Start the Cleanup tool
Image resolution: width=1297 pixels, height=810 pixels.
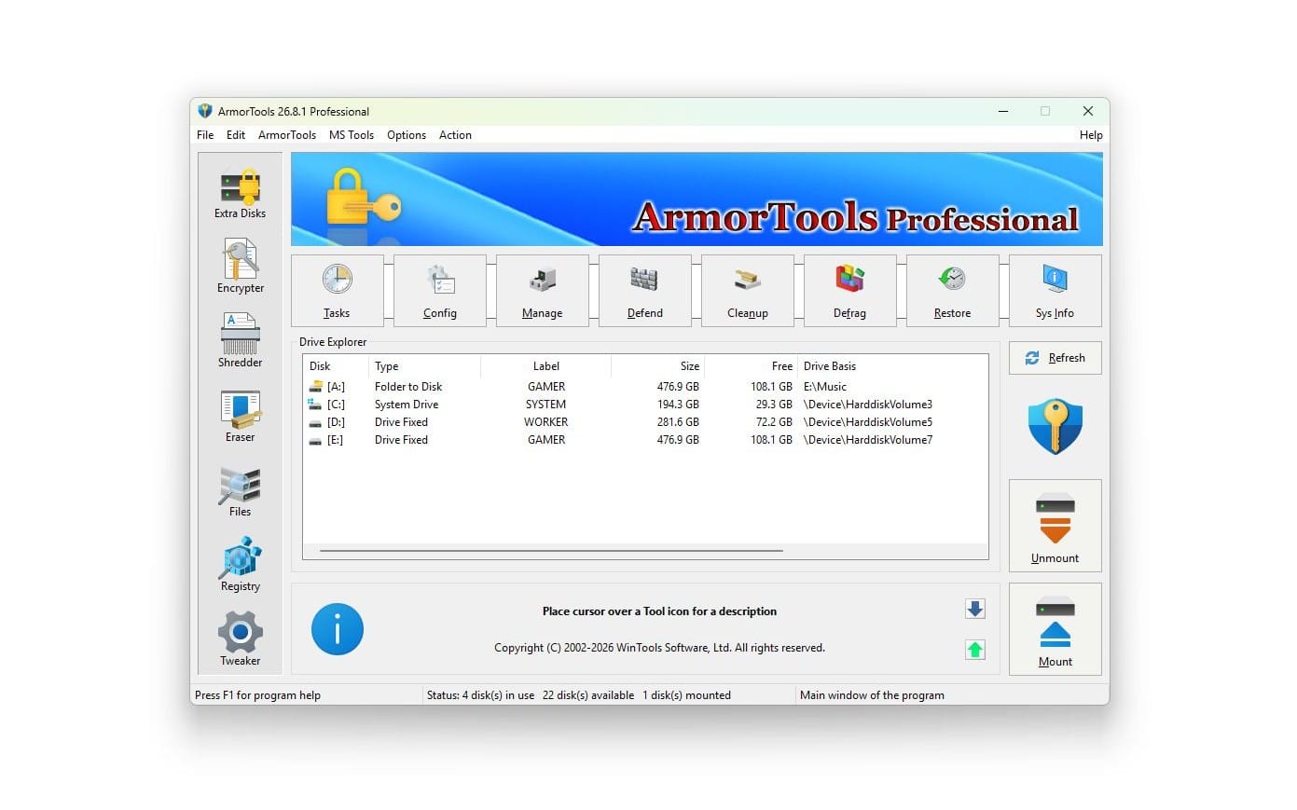coord(748,290)
